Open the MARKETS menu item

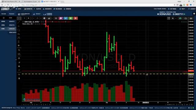coord(28,9)
